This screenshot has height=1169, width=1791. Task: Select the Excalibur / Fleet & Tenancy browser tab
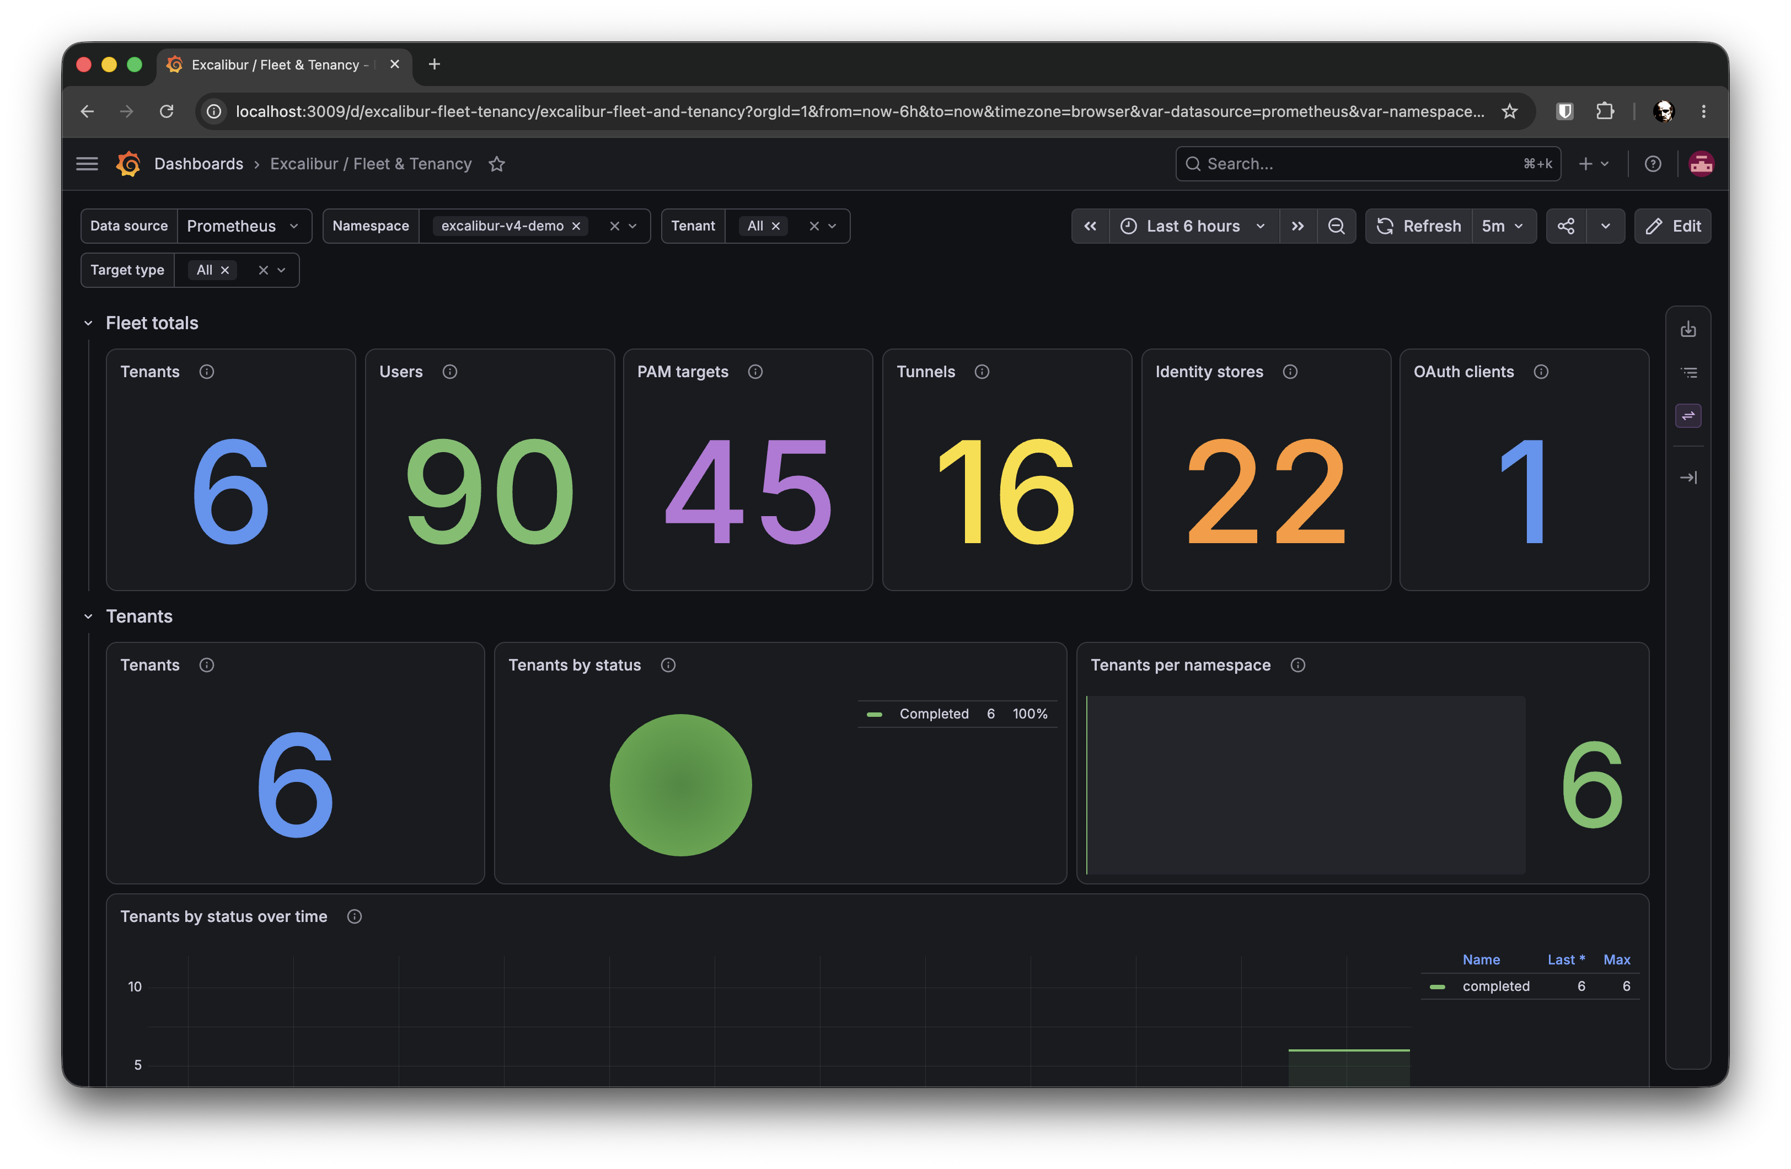pos(283,65)
